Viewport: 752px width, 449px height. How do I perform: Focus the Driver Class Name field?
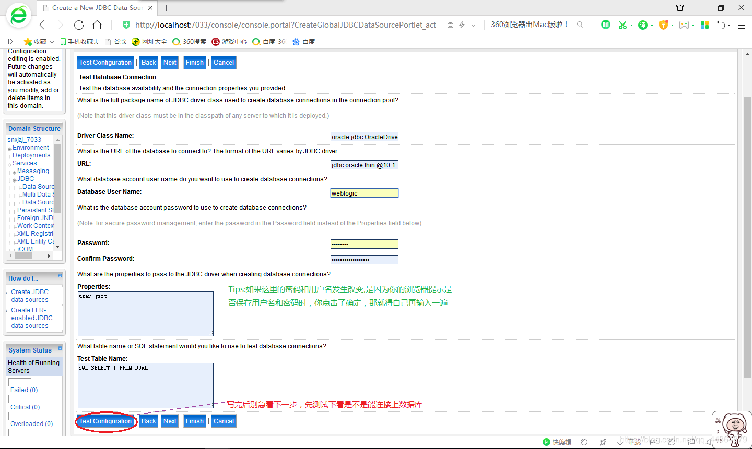tap(365, 137)
